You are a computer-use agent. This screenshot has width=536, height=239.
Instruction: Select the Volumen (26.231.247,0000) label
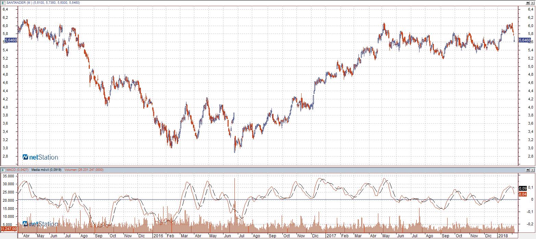coord(84,169)
